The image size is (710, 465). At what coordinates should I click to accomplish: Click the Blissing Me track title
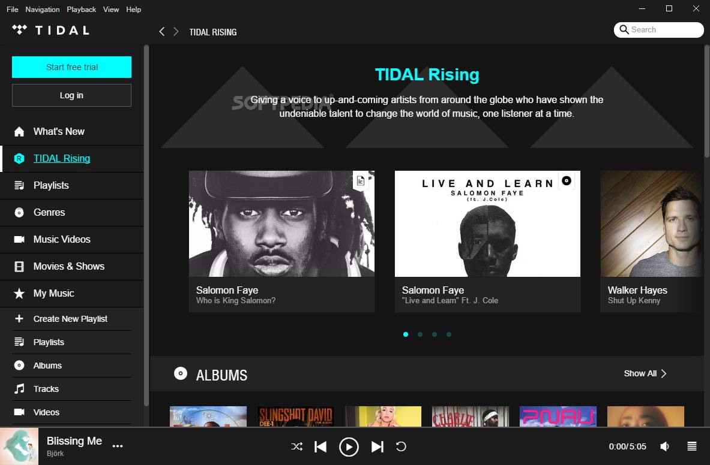coord(74,441)
